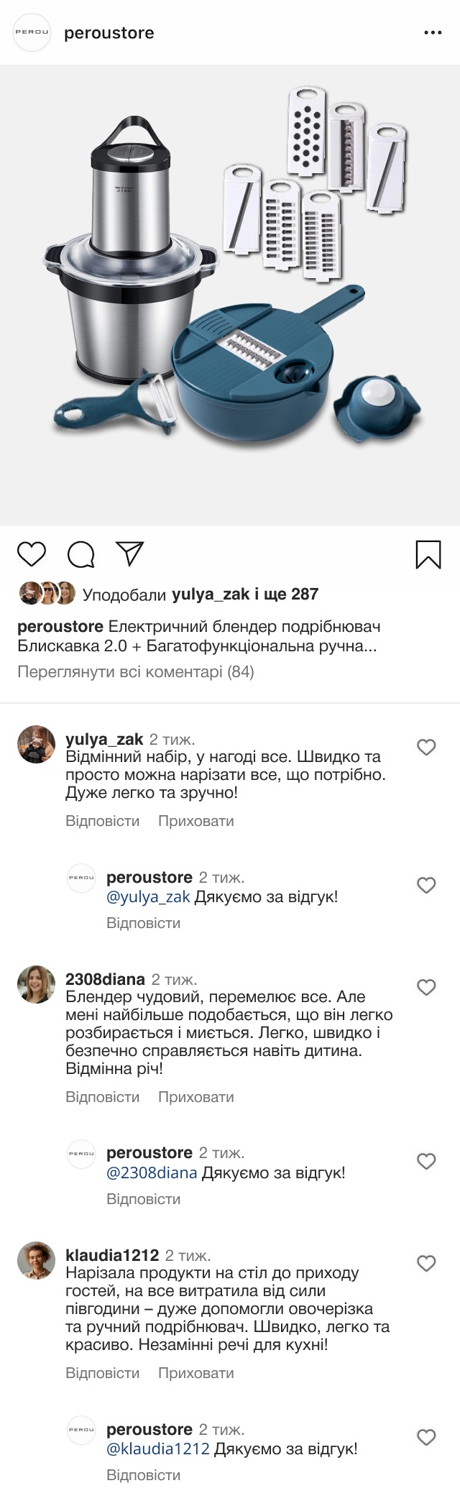Open the three-dot post options menu
The image size is (460, 1501).
(x=433, y=33)
